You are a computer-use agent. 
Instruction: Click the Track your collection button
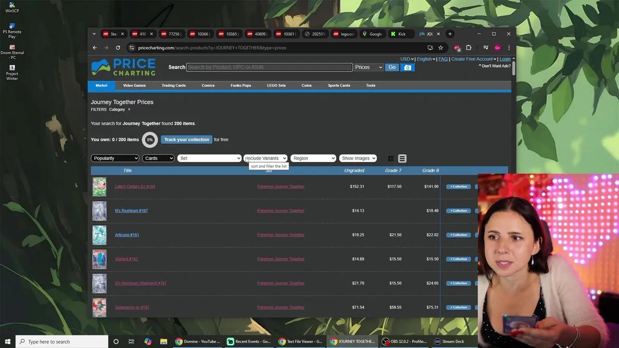186,139
